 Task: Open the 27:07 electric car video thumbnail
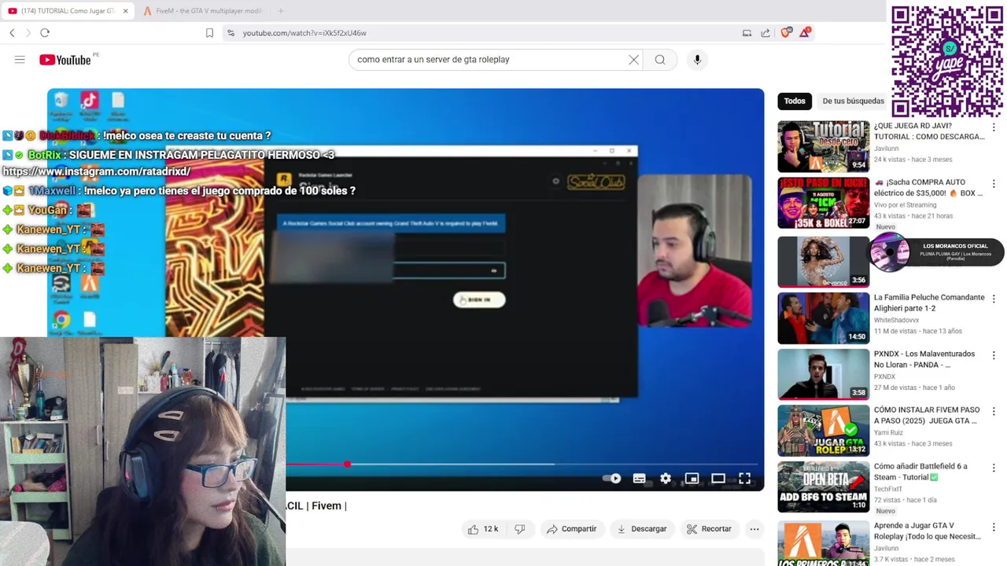coord(823,203)
